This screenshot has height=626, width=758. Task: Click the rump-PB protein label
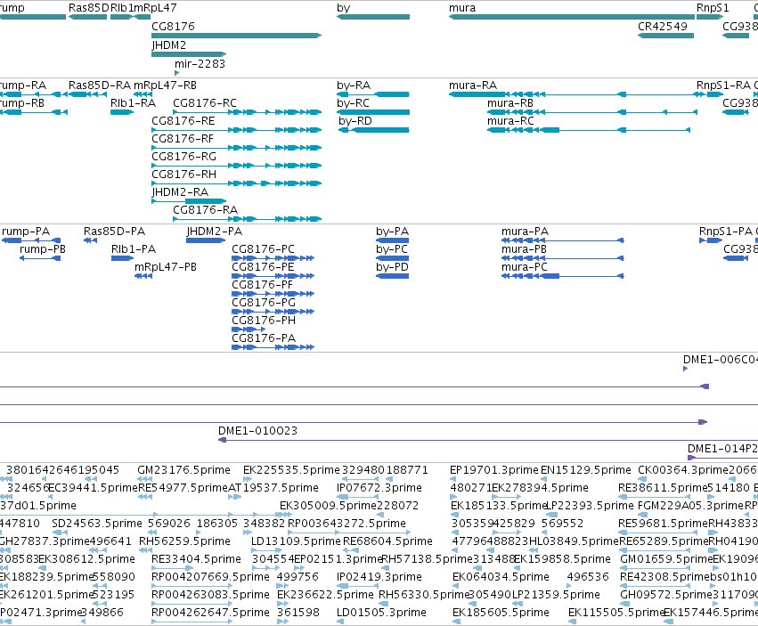pos(43,249)
